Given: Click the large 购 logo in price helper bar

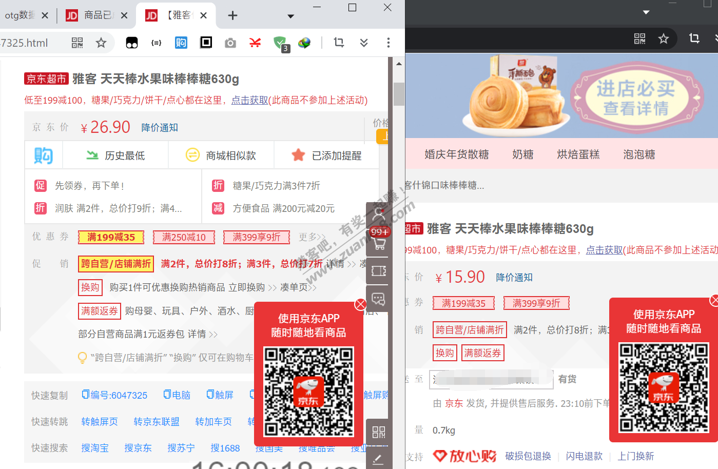Looking at the screenshot, I should coord(44,155).
